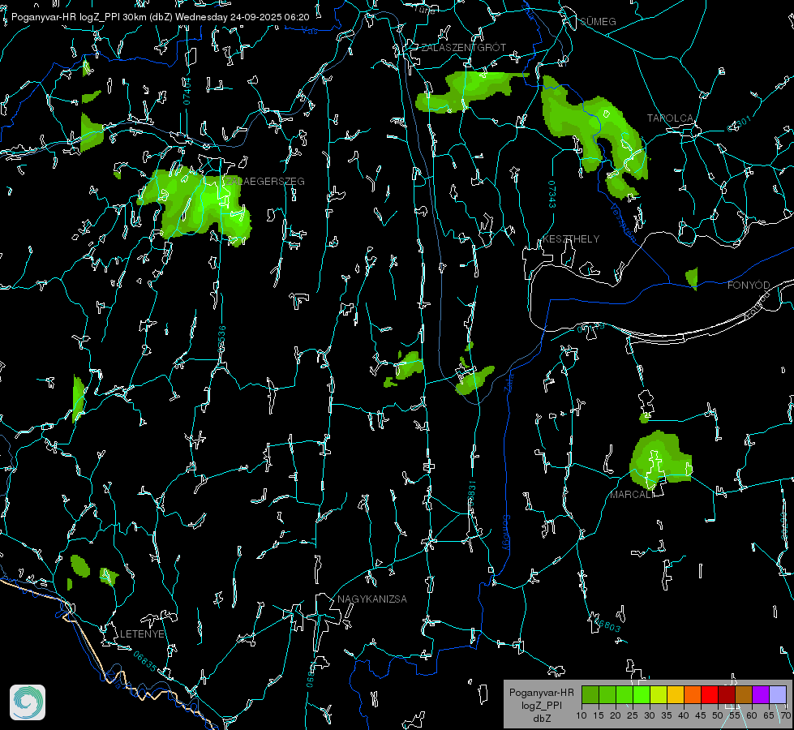Click the TAPOLCA town label
This screenshot has width=794, height=730.
[x=671, y=118]
